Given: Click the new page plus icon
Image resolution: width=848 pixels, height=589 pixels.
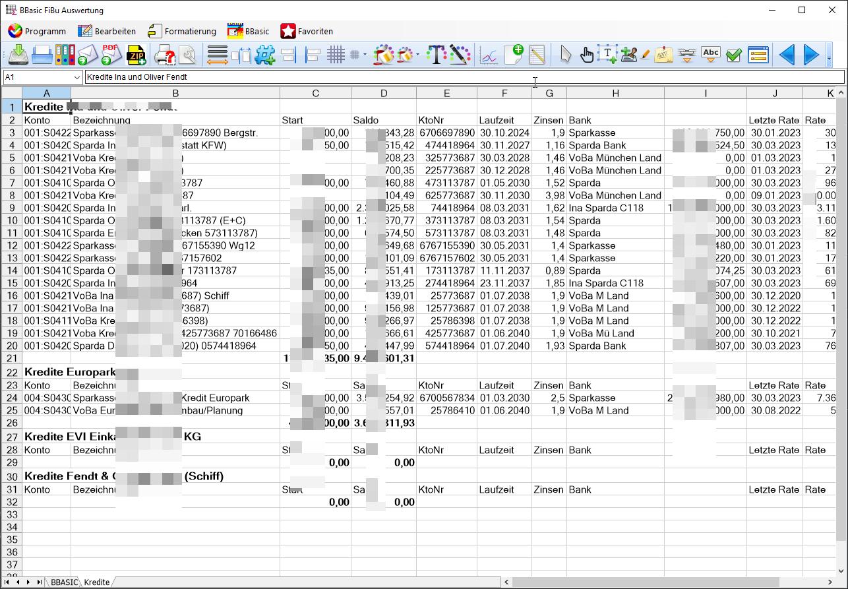Looking at the screenshot, I should click(x=513, y=55).
